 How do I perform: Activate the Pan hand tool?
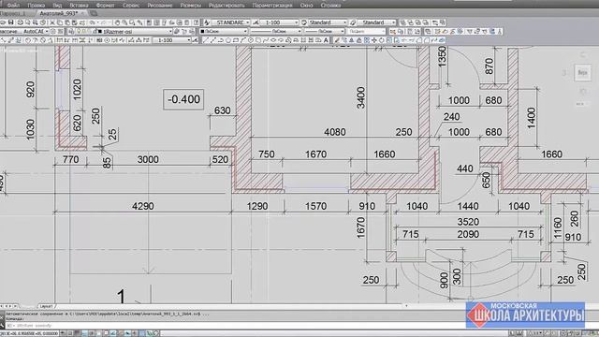tap(117, 22)
